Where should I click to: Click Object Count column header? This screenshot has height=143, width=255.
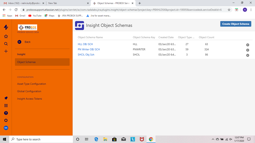pos(207,37)
